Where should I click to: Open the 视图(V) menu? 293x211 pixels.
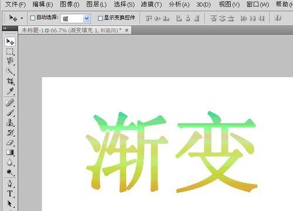tap(229, 4)
